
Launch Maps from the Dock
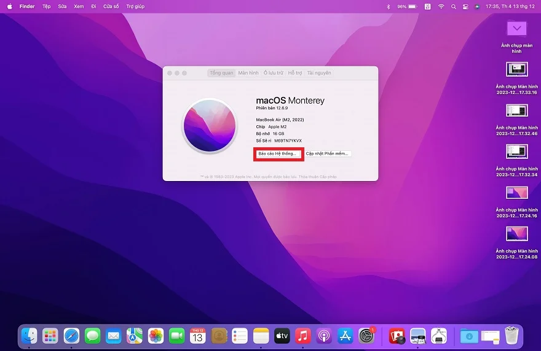135,336
